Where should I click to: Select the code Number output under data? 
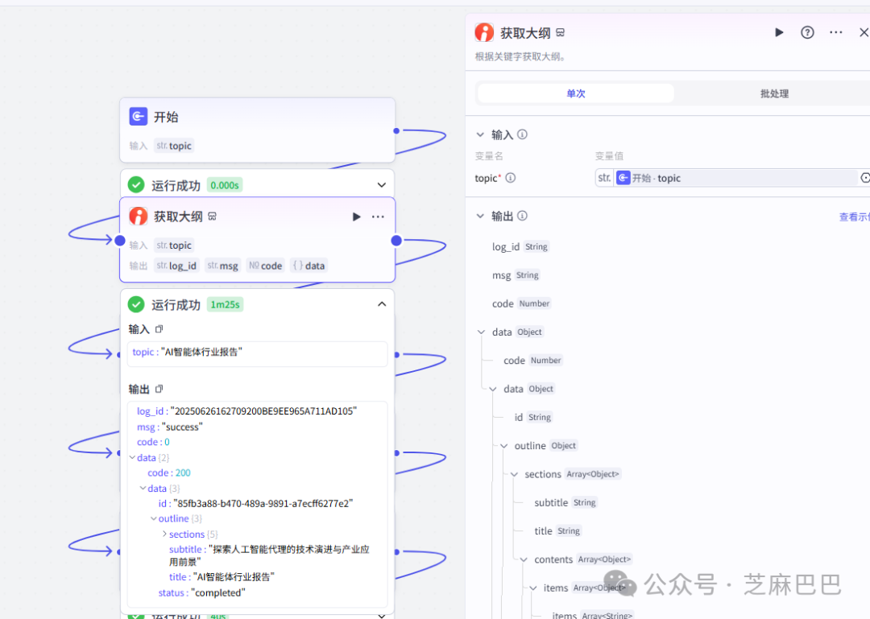(532, 361)
